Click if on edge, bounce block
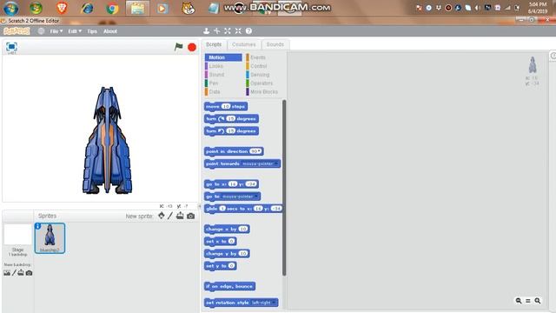This screenshot has width=556, height=313. (229, 286)
